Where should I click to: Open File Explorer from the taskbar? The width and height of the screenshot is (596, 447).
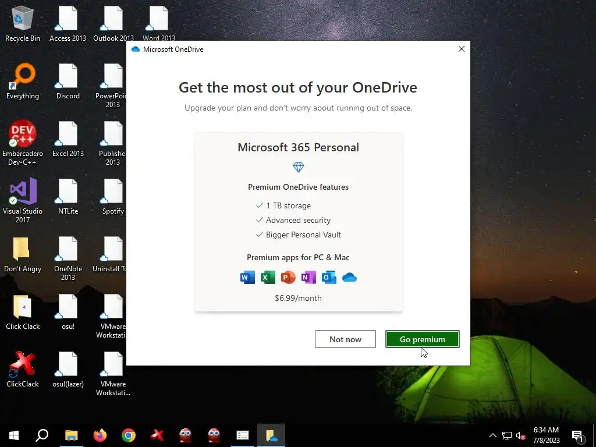pos(71,435)
